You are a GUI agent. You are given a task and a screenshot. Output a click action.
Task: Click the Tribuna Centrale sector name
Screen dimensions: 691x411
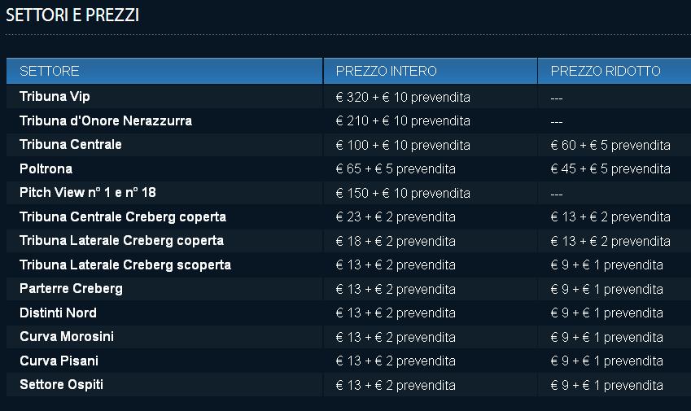(71, 145)
